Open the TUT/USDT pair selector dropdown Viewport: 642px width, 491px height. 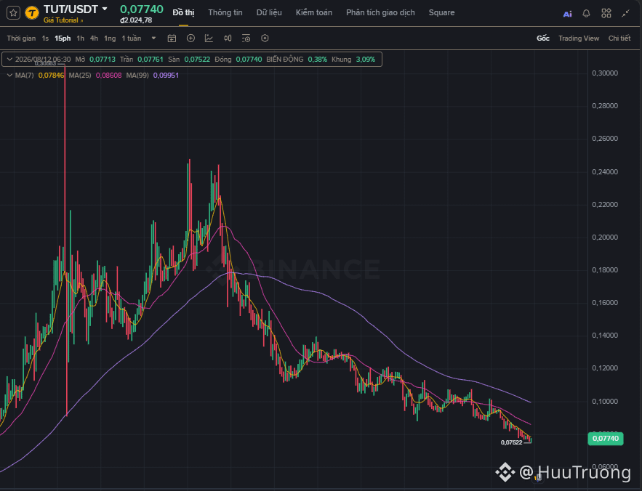[x=105, y=9]
